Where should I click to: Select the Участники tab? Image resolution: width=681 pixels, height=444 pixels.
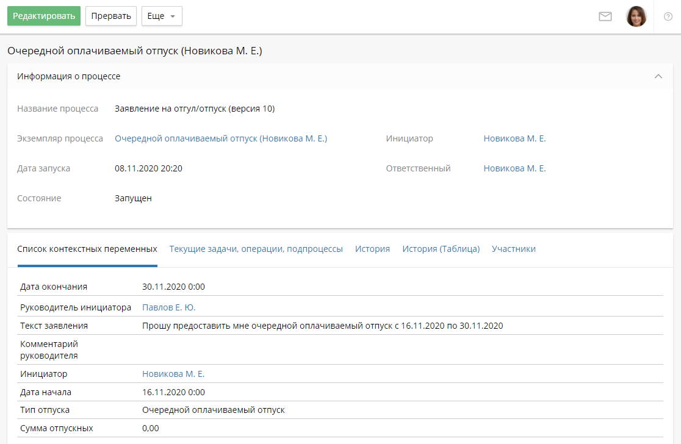pos(513,248)
